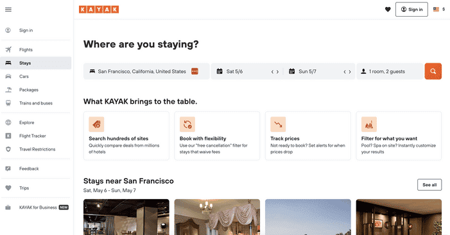450x235 pixels.
Task: Click the Sign in button in header
Action: tap(411, 10)
